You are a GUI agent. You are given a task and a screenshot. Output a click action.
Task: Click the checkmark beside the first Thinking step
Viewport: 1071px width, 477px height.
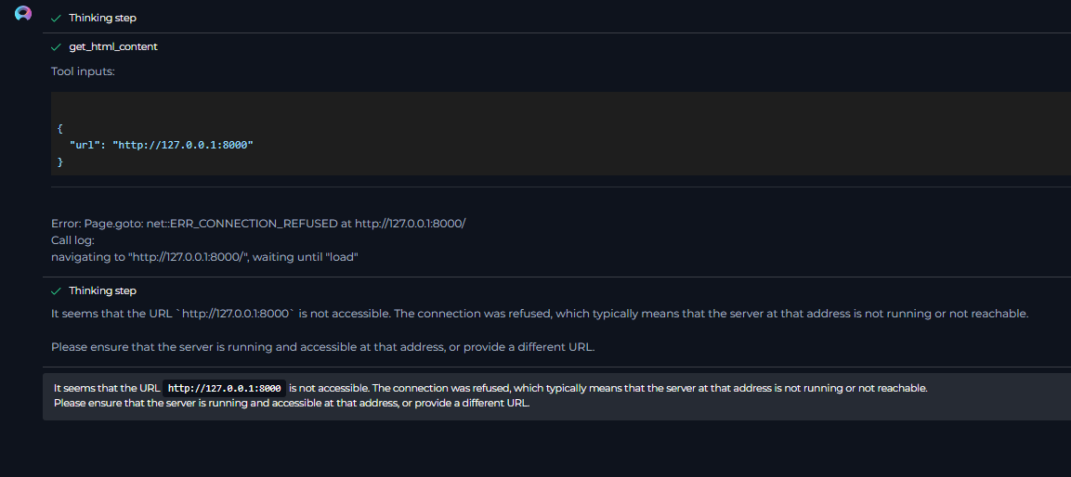(57, 19)
